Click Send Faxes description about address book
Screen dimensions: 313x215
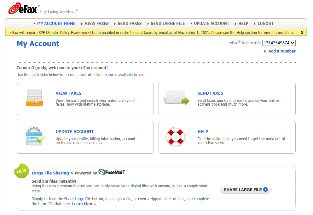click(238, 102)
